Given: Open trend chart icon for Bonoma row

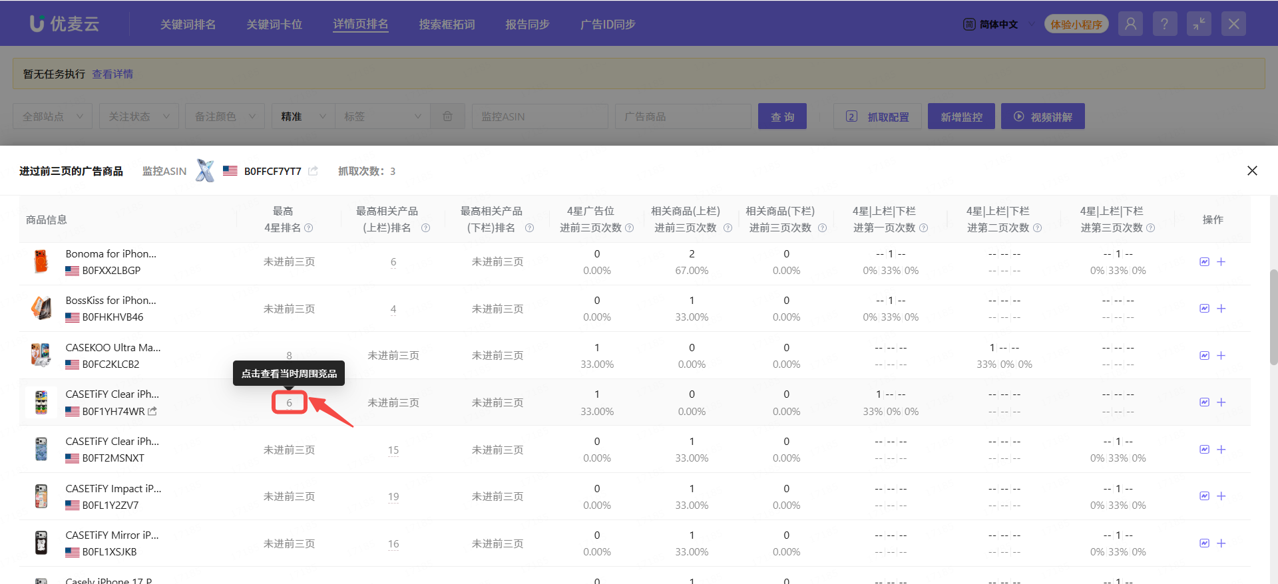Looking at the screenshot, I should coord(1204,262).
